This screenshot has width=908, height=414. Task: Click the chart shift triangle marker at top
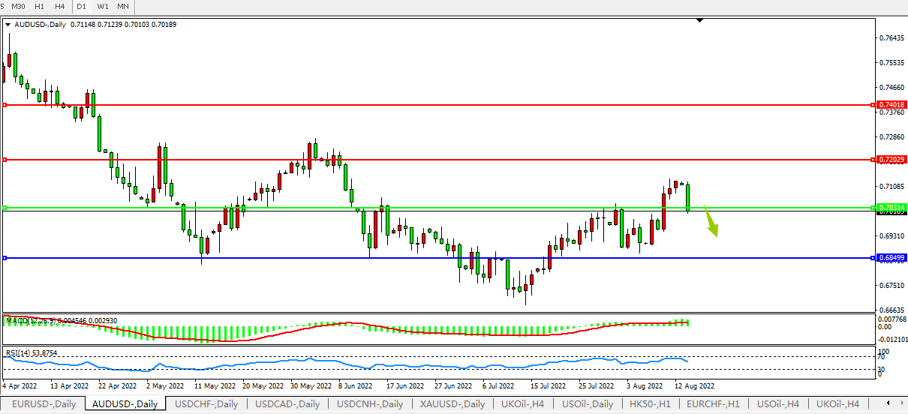pyautogui.click(x=699, y=21)
